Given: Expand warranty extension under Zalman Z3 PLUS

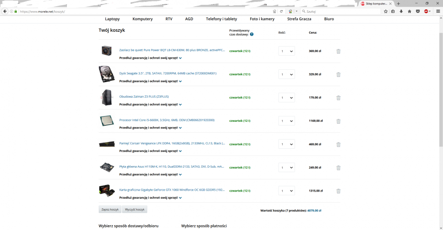Looking at the screenshot, I should point(150,105).
